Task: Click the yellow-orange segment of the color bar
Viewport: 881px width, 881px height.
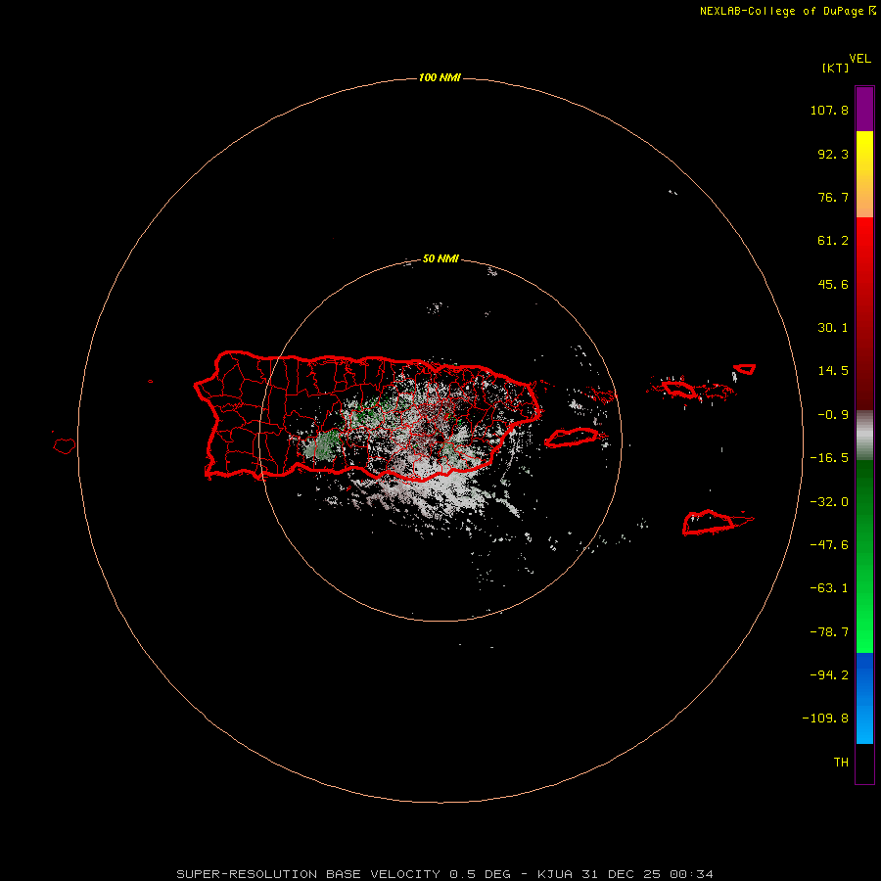Action: (x=864, y=174)
